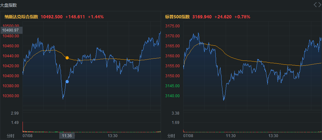Select the 分时 label under the S&P chart

(x=171, y=136)
